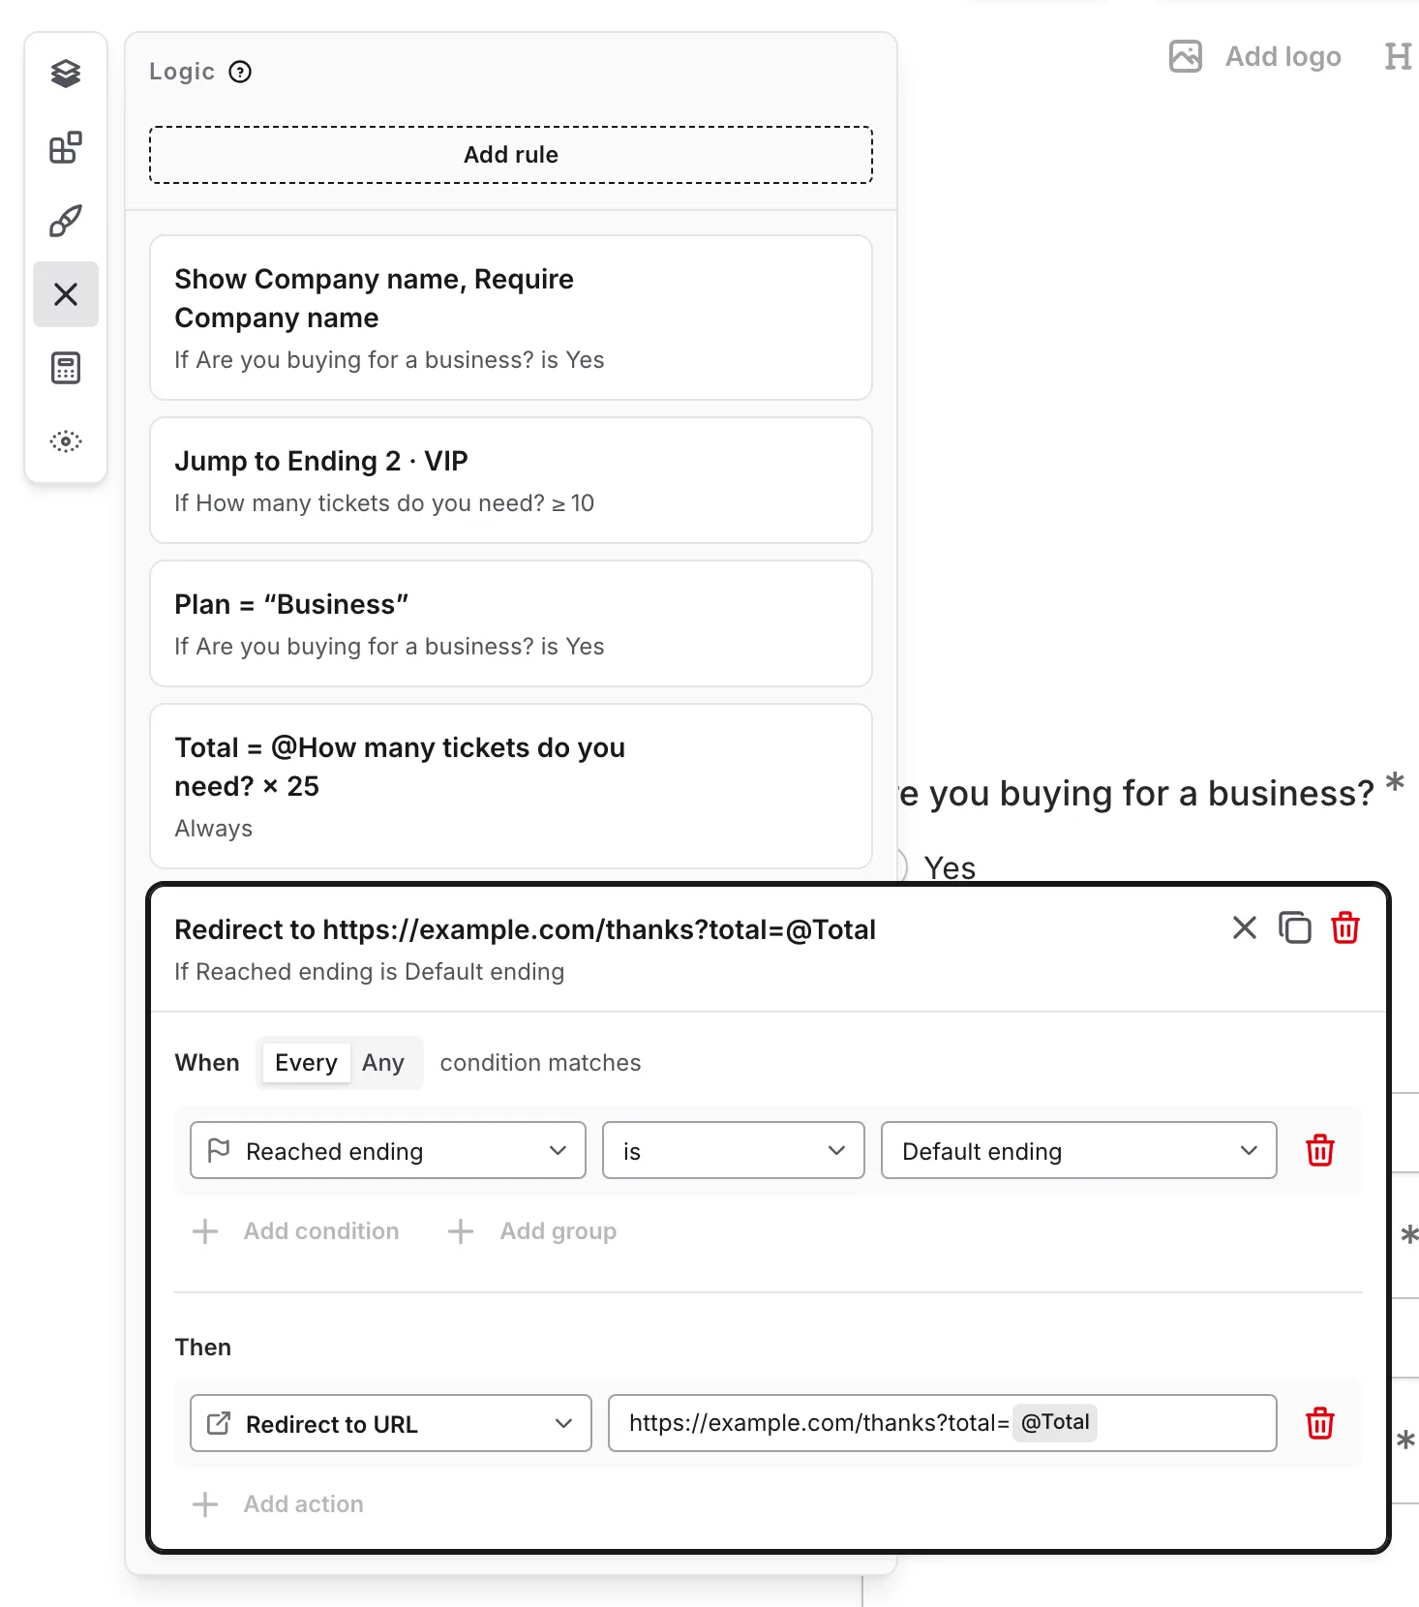Open the Jump to Ending 2 VIP rule

511,480
